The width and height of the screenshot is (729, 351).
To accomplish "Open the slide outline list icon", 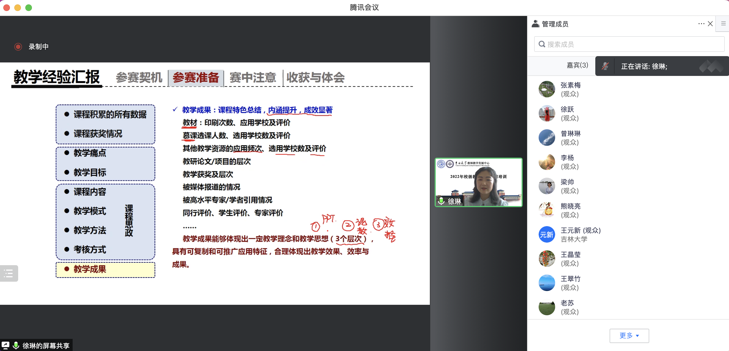I will click(x=9, y=273).
